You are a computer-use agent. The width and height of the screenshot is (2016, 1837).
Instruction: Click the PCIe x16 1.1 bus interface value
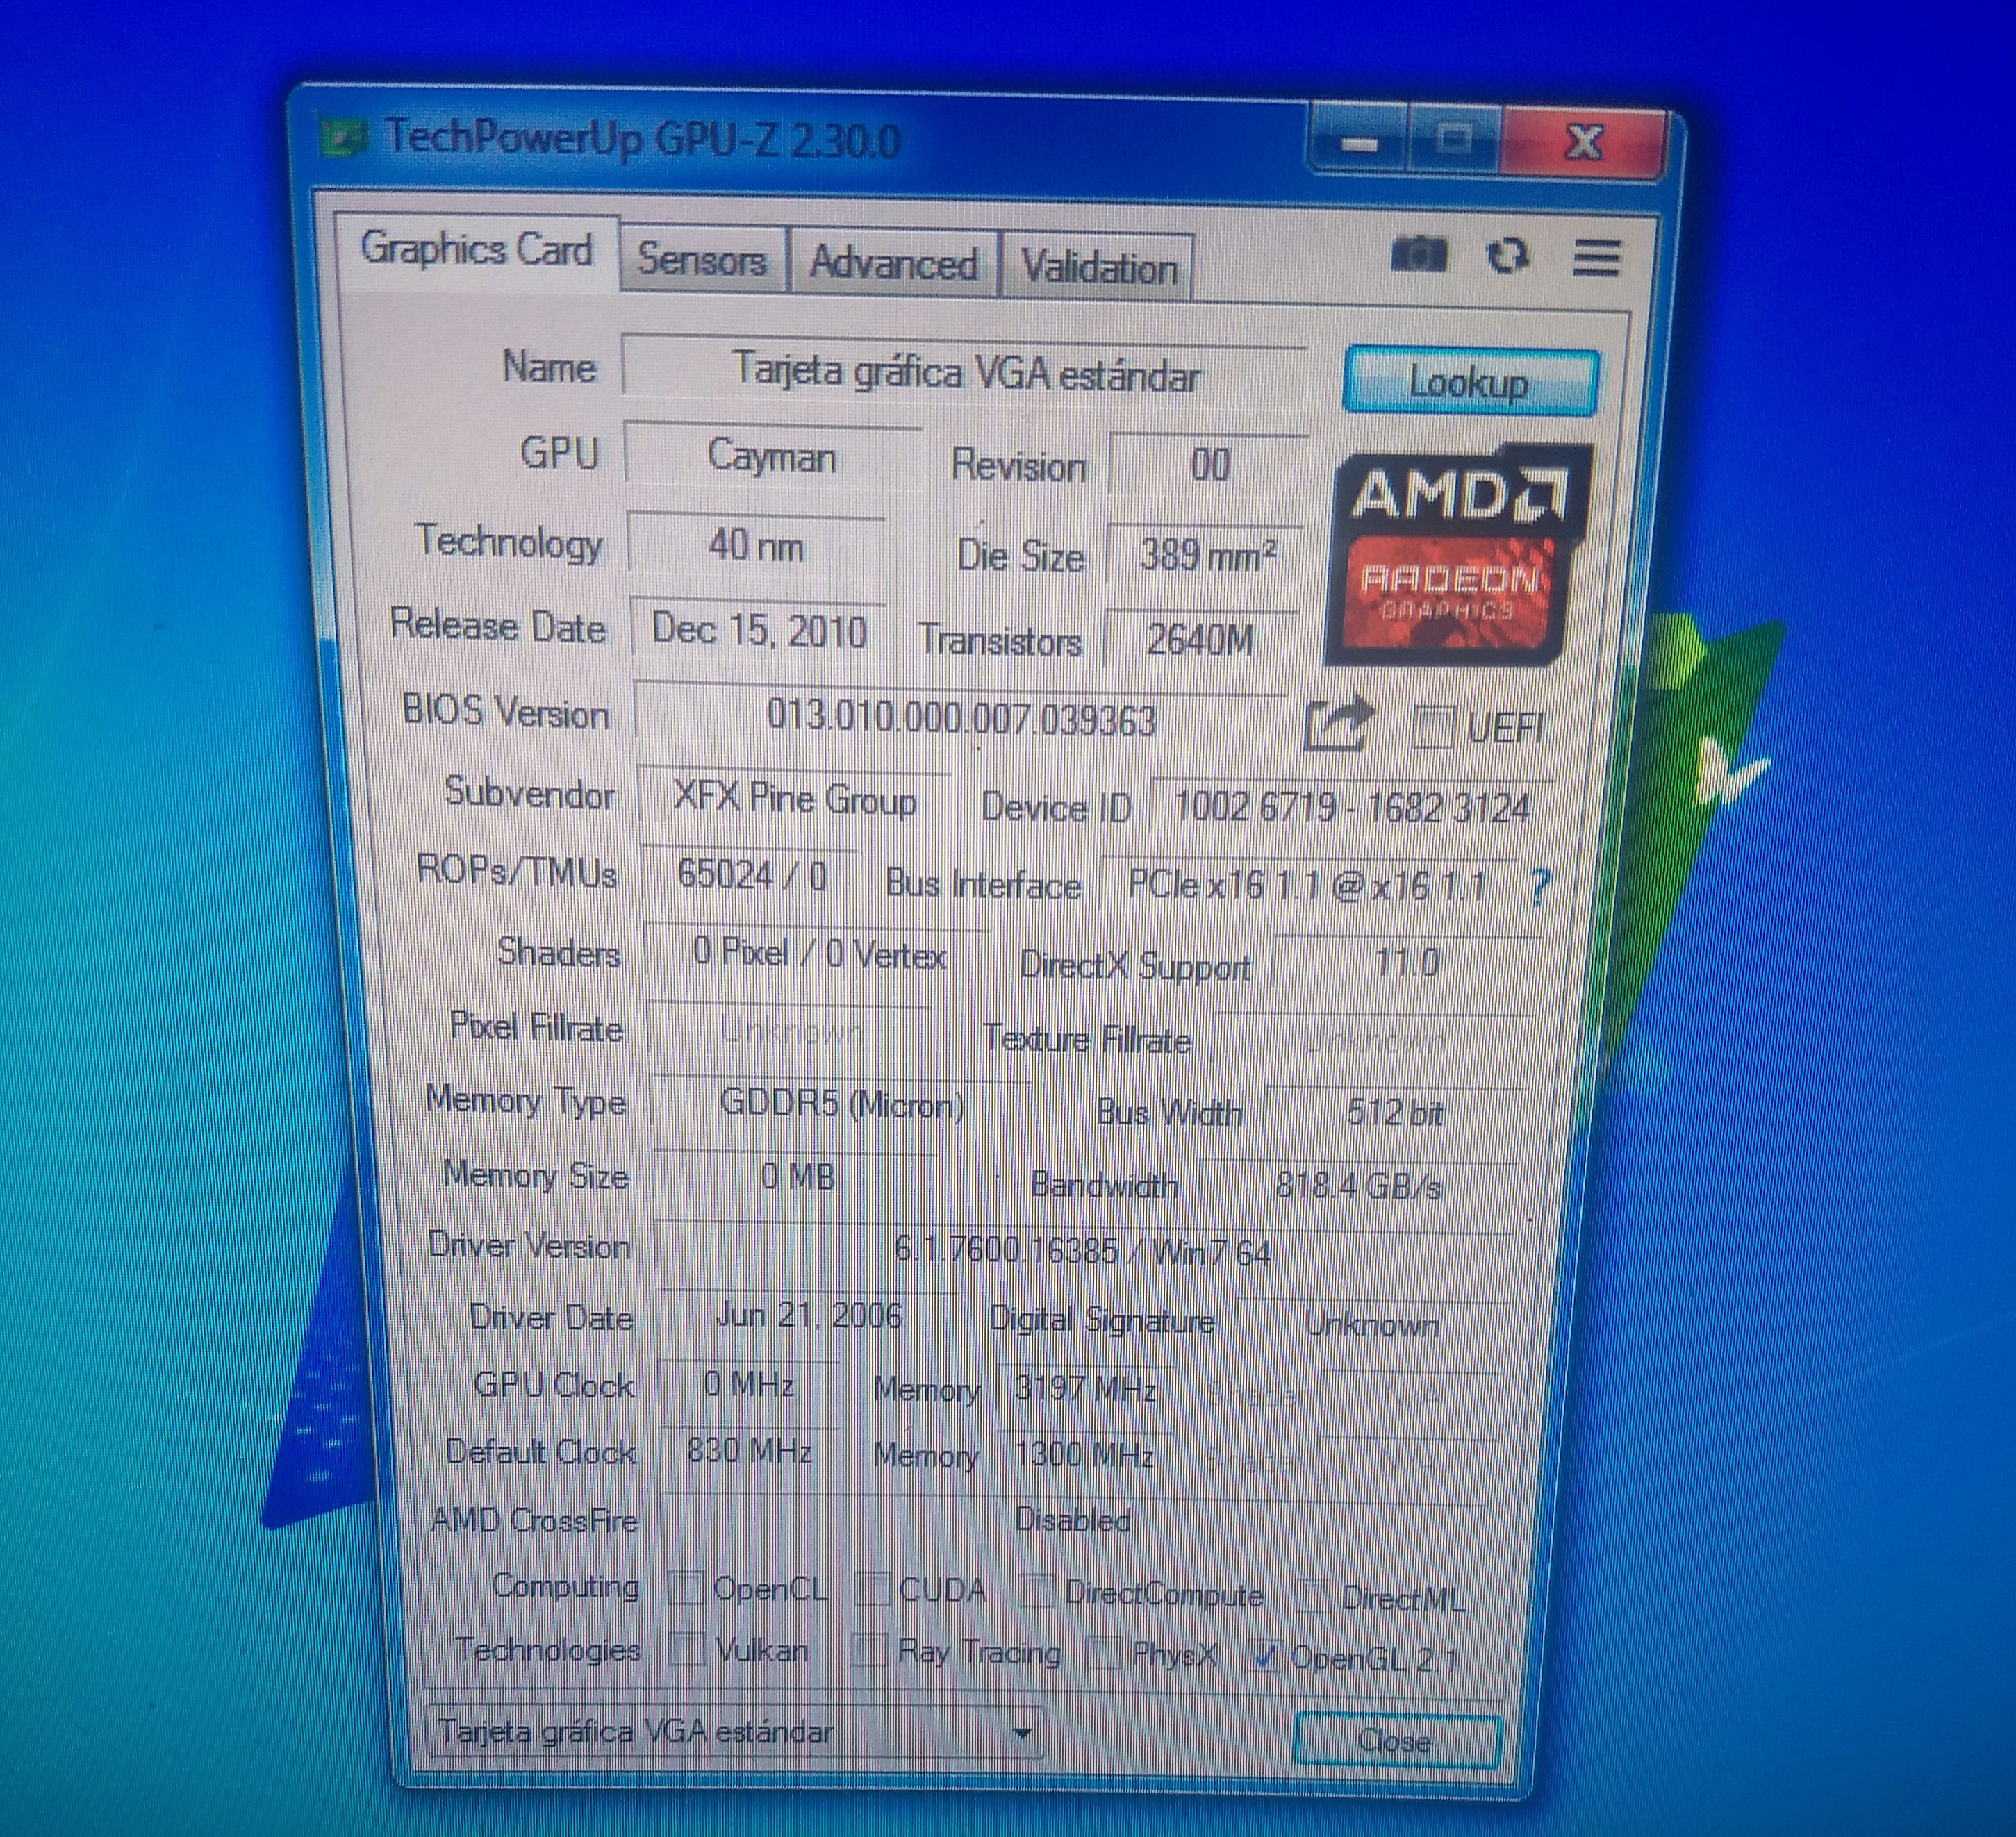pyautogui.click(x=1308, y=885)
